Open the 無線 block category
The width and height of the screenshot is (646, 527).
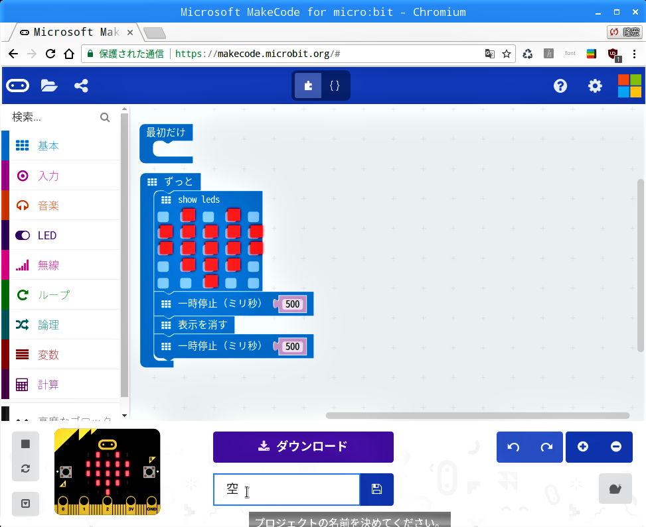[61, 265]
